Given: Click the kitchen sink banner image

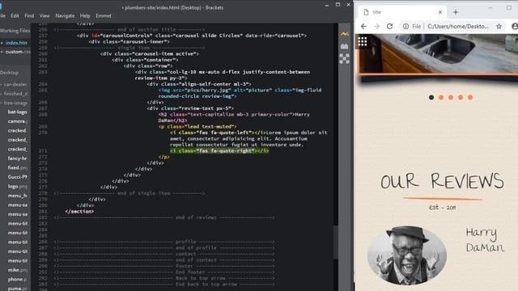Looking at the screenshot, I should 439,54.
